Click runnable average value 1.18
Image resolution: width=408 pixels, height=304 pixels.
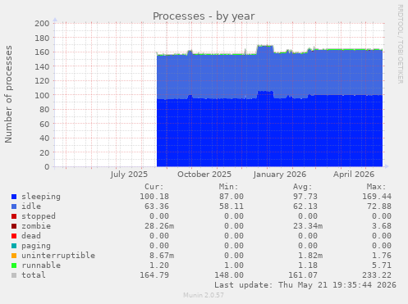308,265
